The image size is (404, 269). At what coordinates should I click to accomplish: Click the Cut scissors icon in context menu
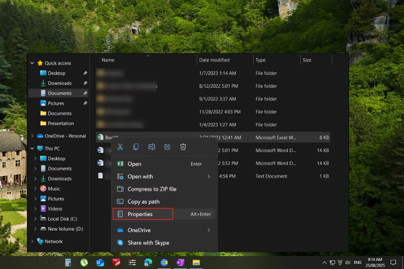click(120, 147)
